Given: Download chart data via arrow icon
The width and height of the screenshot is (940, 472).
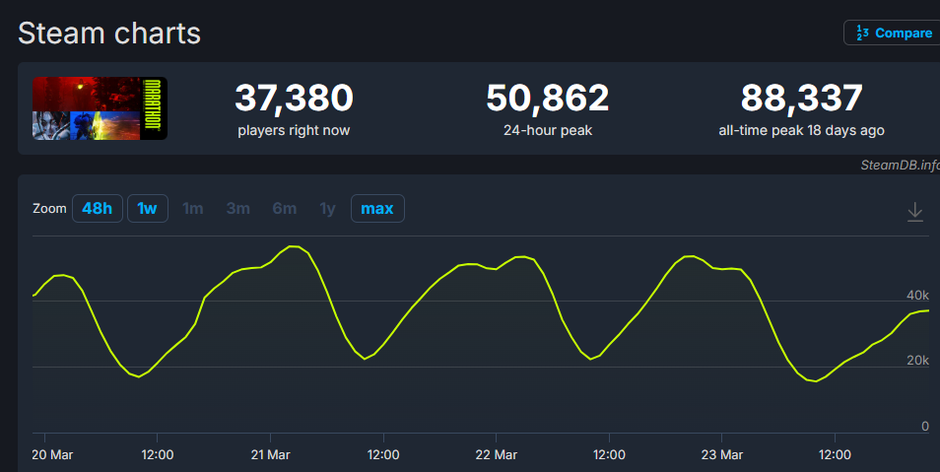Looking at the screenshot, I should (914, 212).
